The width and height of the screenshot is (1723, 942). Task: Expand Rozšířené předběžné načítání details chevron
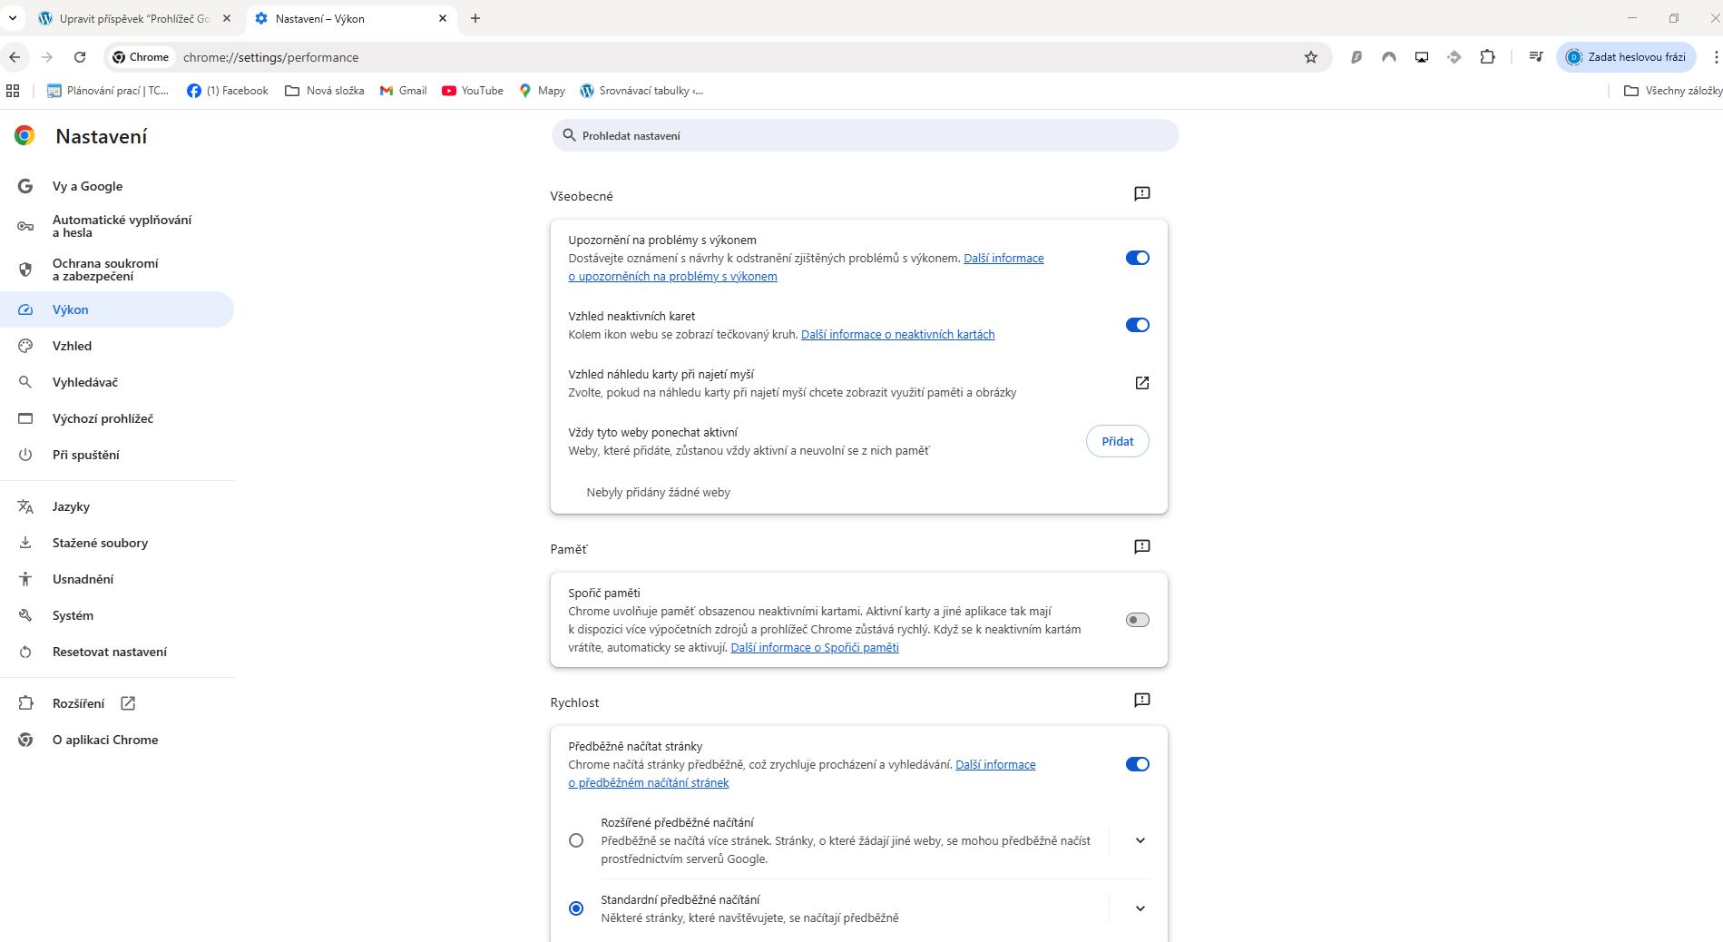coord(1141,840)
